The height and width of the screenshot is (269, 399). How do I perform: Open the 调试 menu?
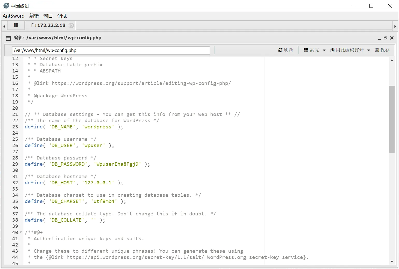click(62, 16)
